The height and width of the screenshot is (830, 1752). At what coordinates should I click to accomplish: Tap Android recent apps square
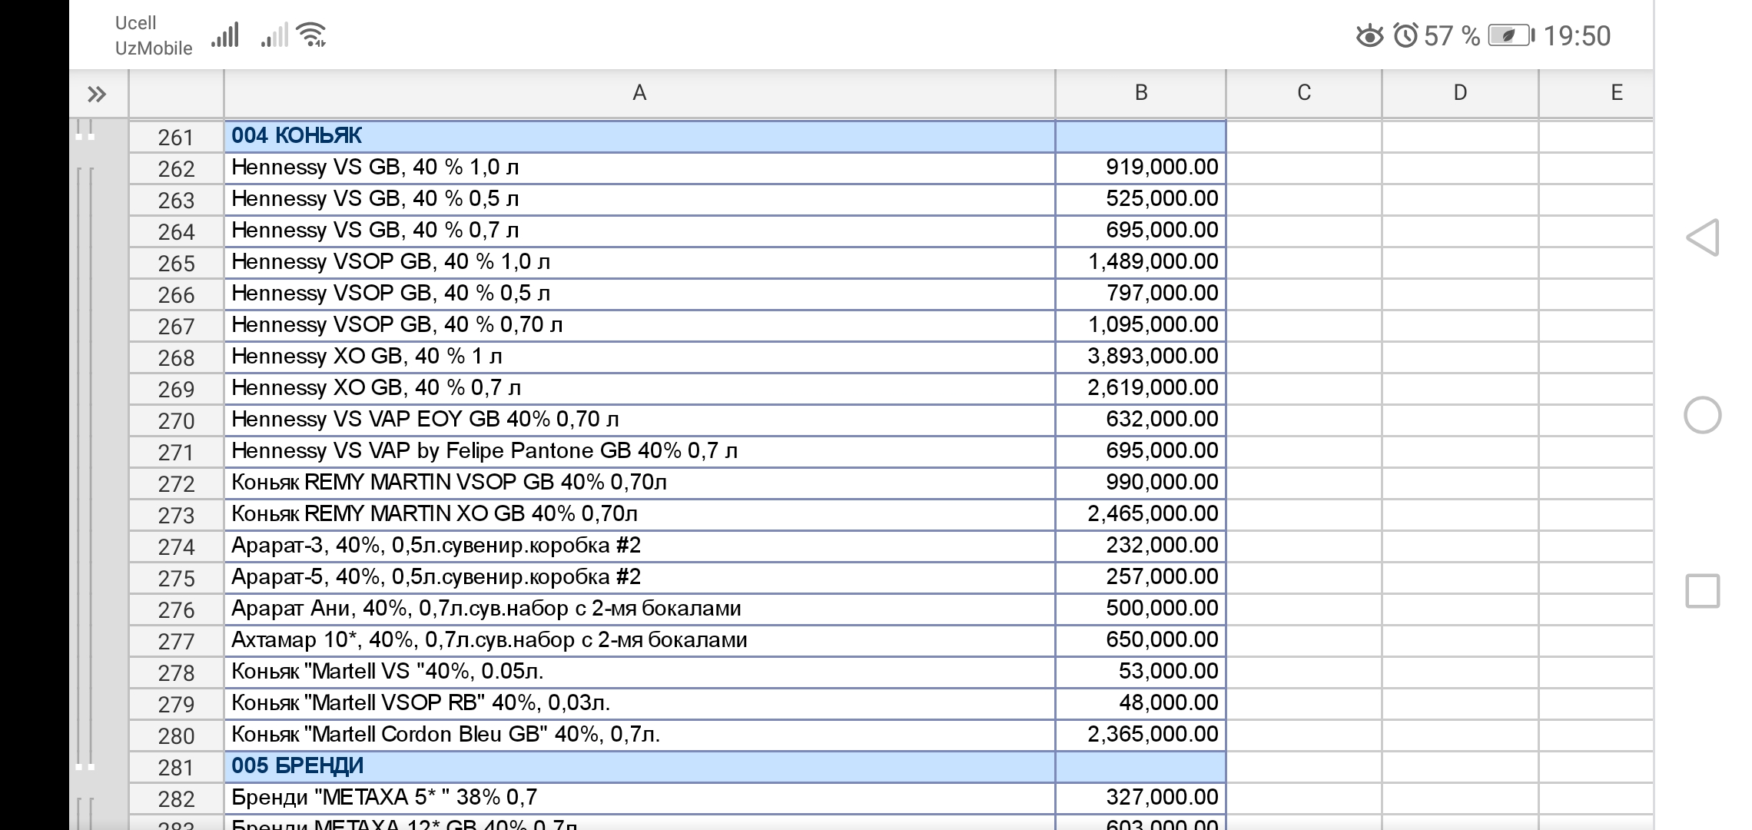(1702, 592)
